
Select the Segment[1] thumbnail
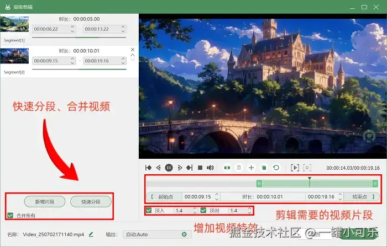tap(14, 24)
